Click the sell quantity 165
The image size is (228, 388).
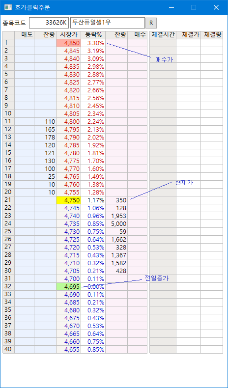coord(45,130)
